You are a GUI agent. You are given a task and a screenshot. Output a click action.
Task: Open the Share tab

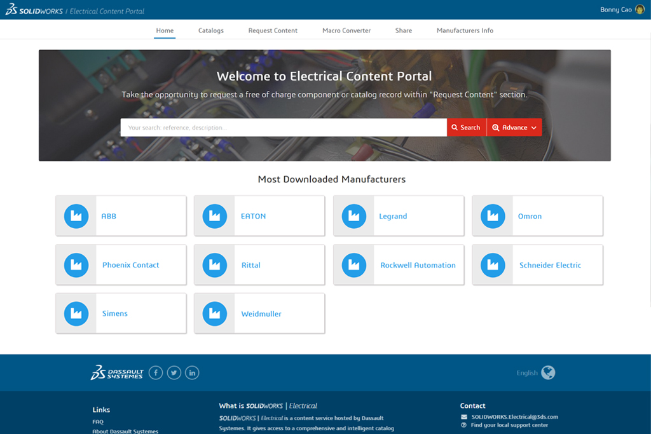(404, 31)
